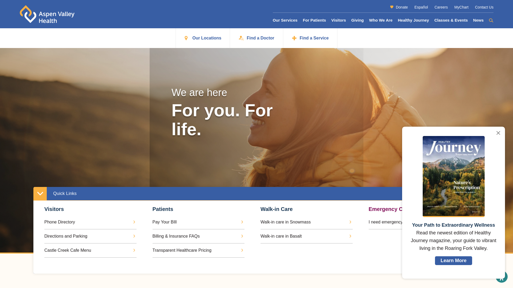Open Transparent Healthcare Pricing link

point(182,250)
